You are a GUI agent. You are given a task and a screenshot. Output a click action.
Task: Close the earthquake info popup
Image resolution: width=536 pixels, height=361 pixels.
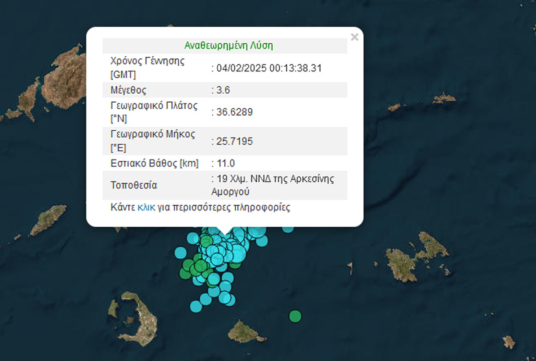(354, 37)
